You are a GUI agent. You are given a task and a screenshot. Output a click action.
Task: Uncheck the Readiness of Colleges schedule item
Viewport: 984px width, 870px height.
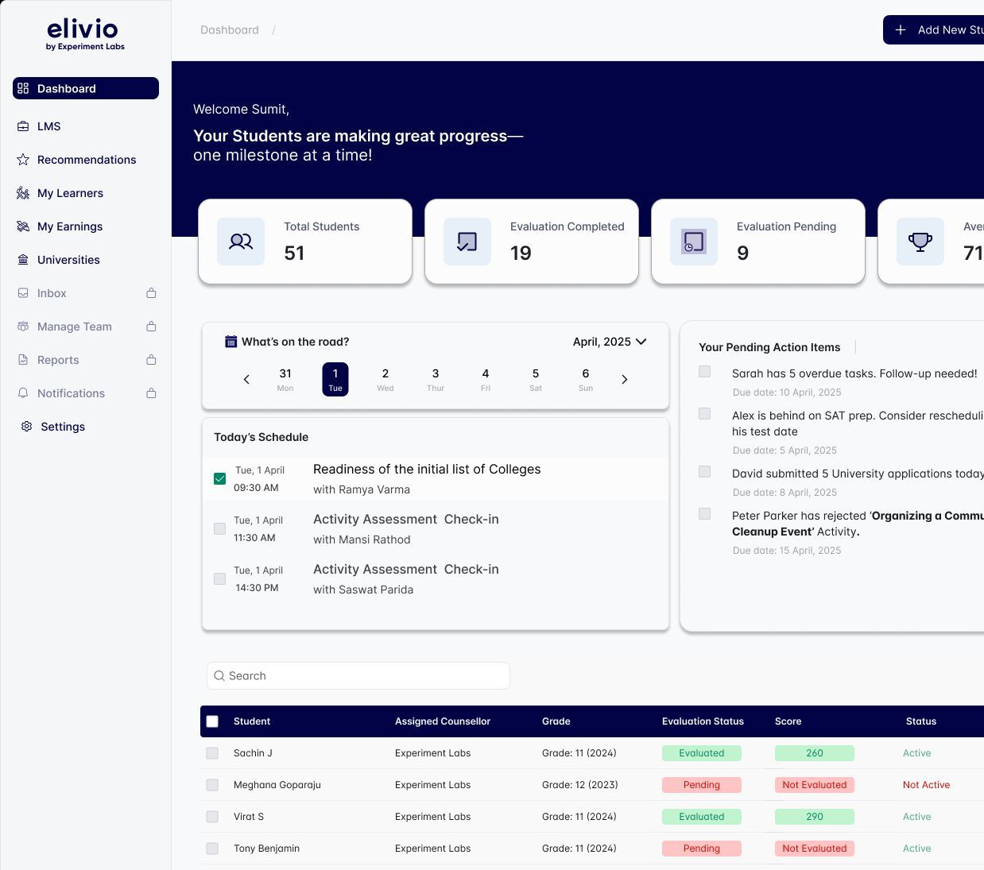coord(220,479)
